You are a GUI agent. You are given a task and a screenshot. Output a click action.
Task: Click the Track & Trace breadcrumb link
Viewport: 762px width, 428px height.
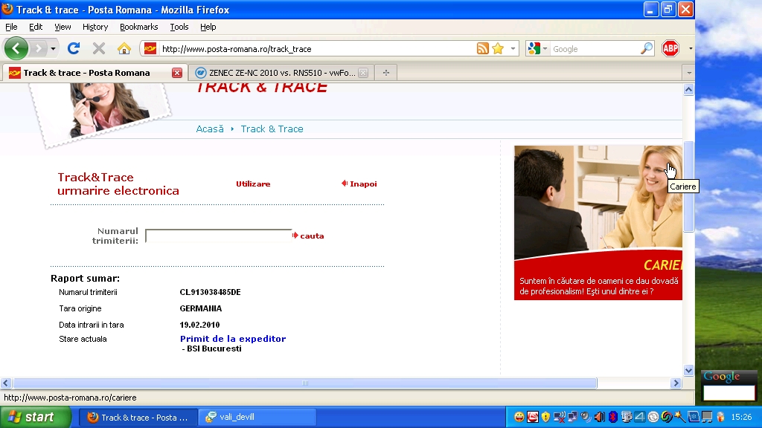click(272, 129)
